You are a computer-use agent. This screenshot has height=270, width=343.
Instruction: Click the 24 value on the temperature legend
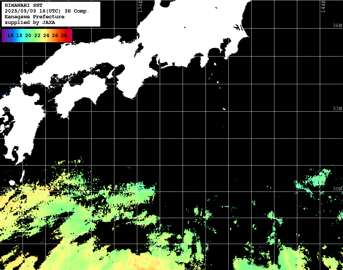46,36
